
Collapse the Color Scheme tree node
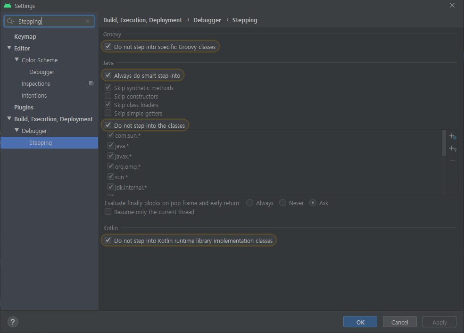(x=17, y=60)
